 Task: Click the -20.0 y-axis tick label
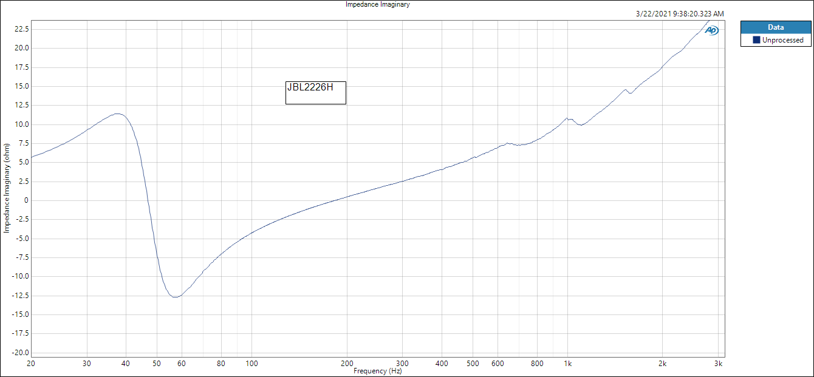coord(21,352)
